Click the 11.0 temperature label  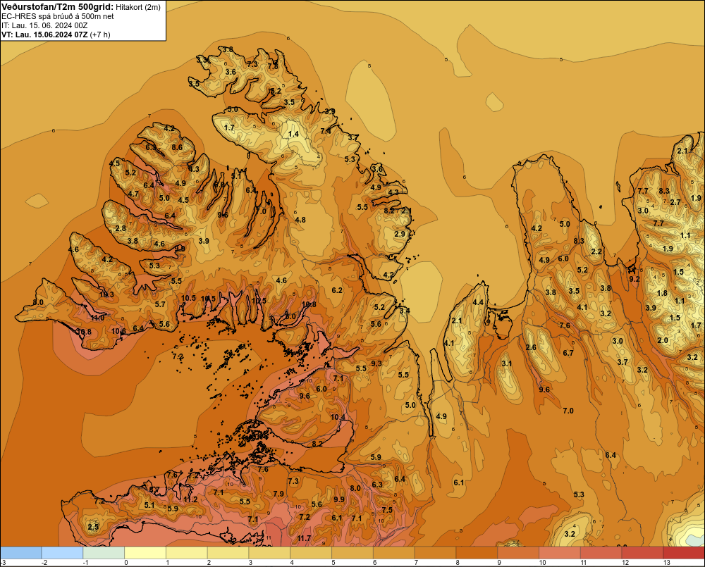coord(97,318)
